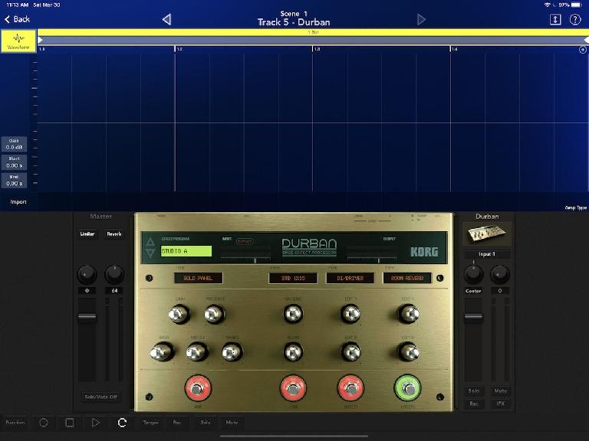Viewport: 589px width, 441px height.
Task: Select Mute in the bottom bar
Action: click(232, 423)
